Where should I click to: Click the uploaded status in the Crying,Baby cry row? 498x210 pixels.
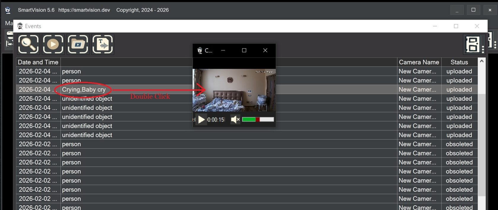(x=459, y=90)
